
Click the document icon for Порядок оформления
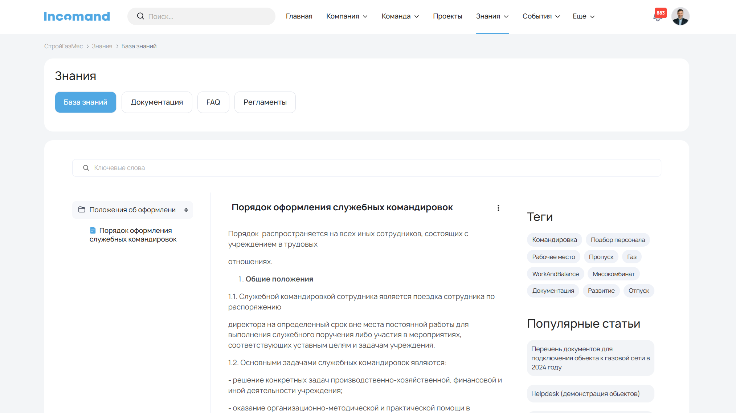(x=93, y=230)
